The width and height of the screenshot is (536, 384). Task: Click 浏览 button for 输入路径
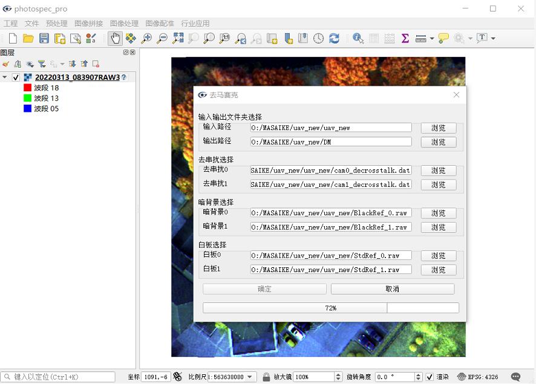(439, 128)
